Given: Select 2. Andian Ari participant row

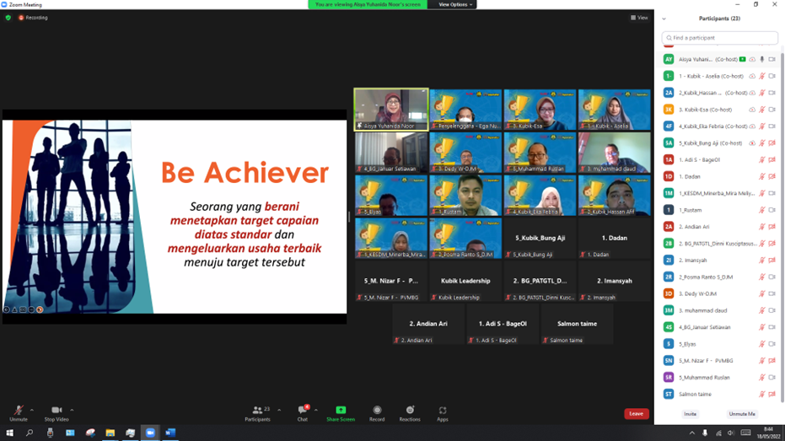Looking at the screenshot, I should coord(719,227).
